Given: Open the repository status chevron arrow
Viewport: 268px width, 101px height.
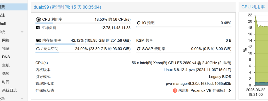Looking at the screenshot, I should pos(230,91).
